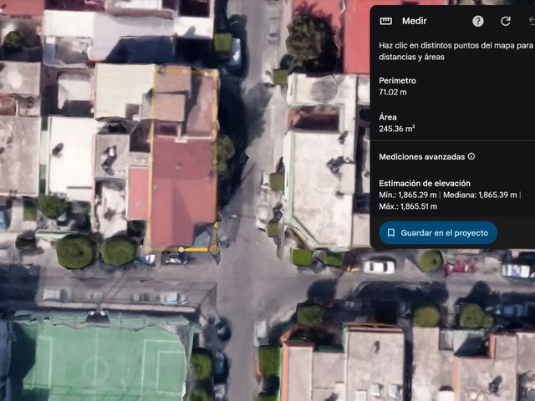This screenshot has width=535, height=401.
Task: Select the Perímetro value 71.02 m
Action: point(393,92)
